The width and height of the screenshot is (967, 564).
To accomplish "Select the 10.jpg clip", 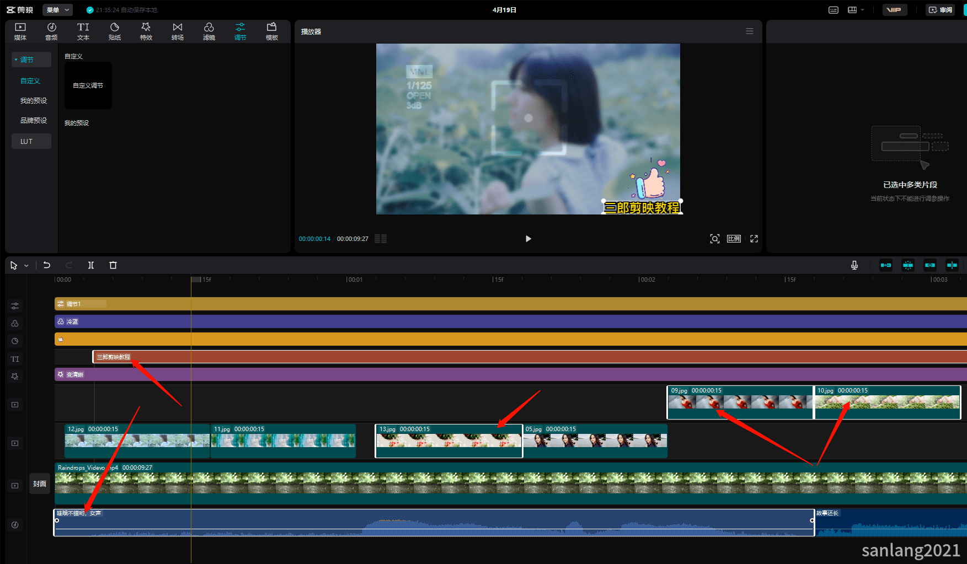I will [888, 402].
